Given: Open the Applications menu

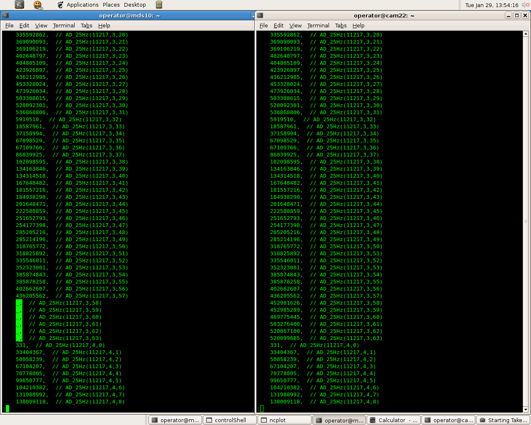Looking at the screenshot, I should (83, 5).
